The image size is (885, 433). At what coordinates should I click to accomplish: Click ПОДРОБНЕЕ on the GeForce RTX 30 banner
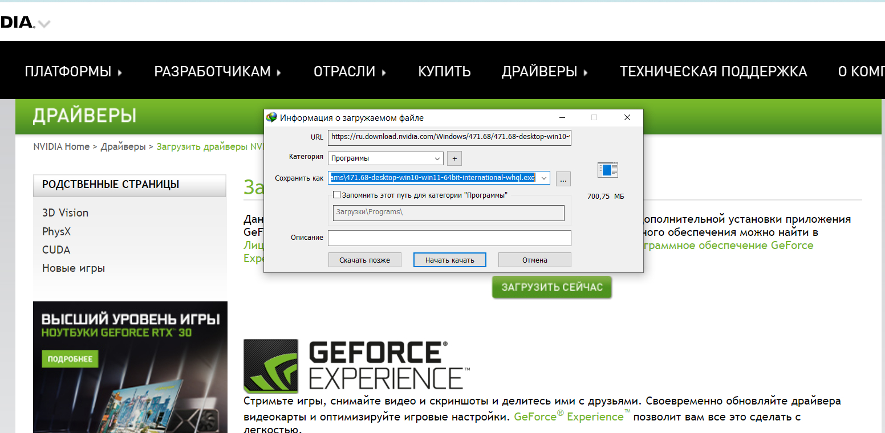pos(70,359)
